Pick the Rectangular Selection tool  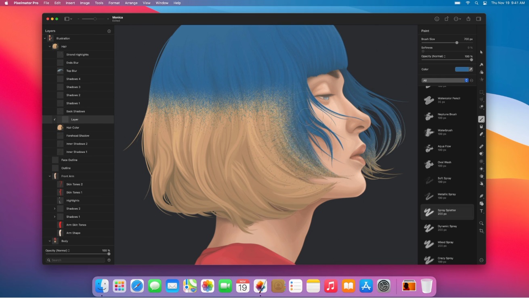point(481,92)
